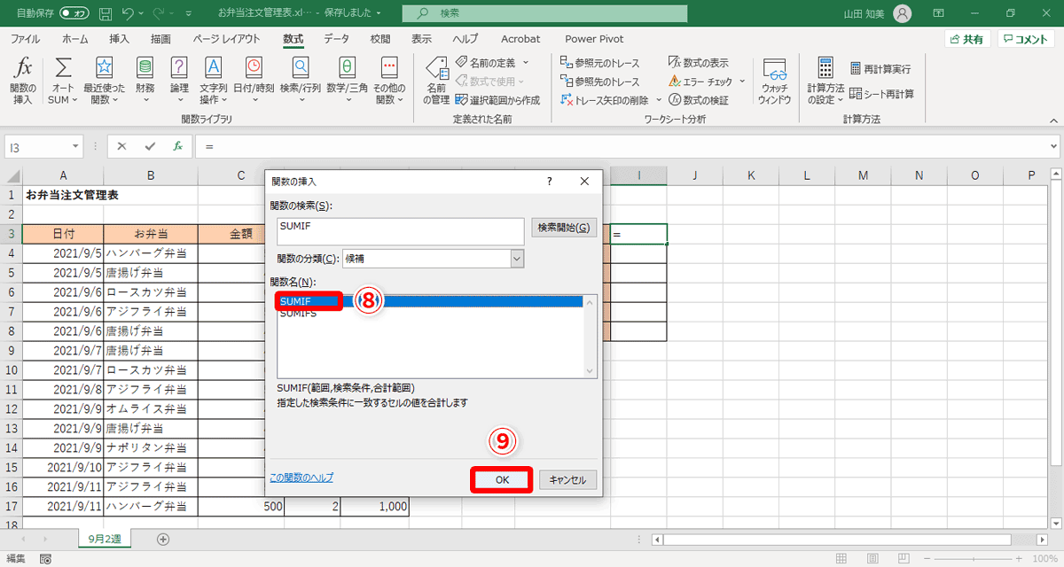Screen dimensions: 1064x567
Task: Expand the Name Box dropdown arrow
Action: point(77,146)
